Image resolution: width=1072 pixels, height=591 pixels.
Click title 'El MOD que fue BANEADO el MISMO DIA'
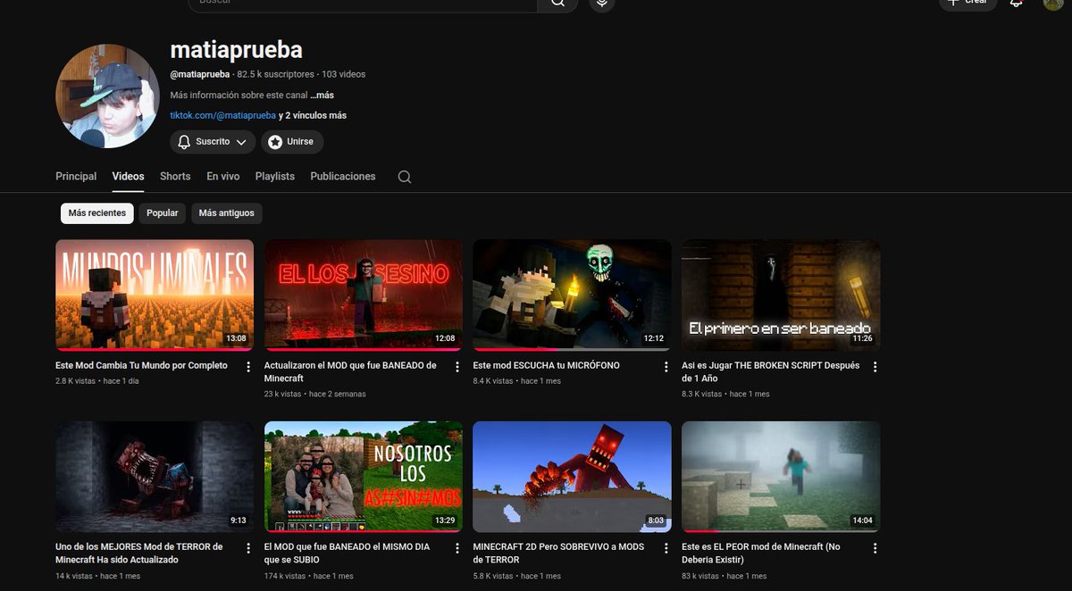(x=349, y=553)
